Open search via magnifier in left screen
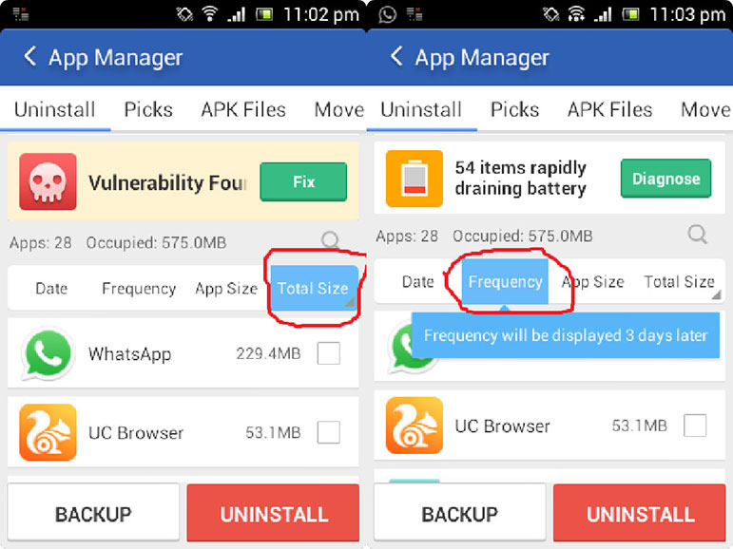 point(331,240)
